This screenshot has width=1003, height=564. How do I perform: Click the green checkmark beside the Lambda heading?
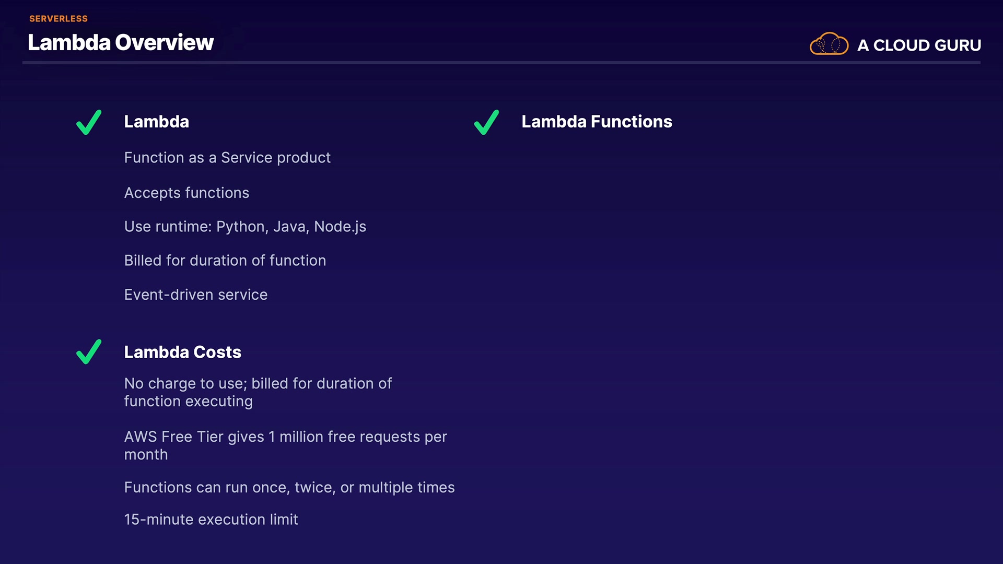(89, 123)
